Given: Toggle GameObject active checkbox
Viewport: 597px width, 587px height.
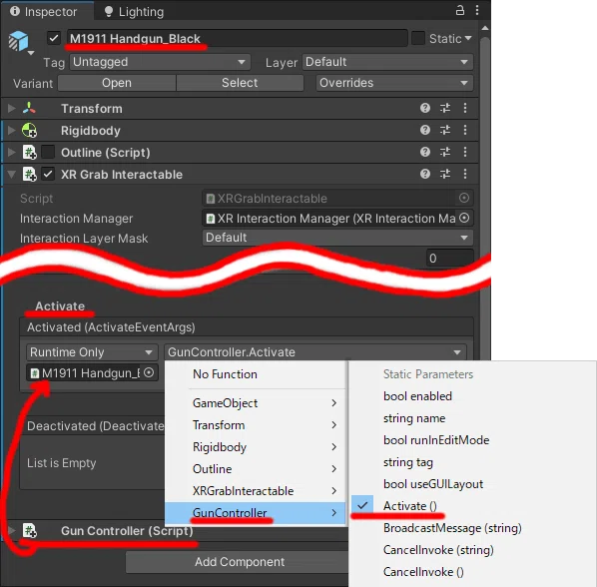Looking at the screenshot, I should [54, 38].
